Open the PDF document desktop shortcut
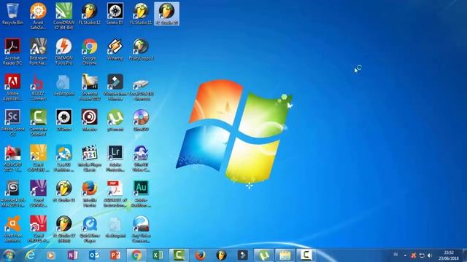This screenshot has height=262, width=467. pos(115,194)
